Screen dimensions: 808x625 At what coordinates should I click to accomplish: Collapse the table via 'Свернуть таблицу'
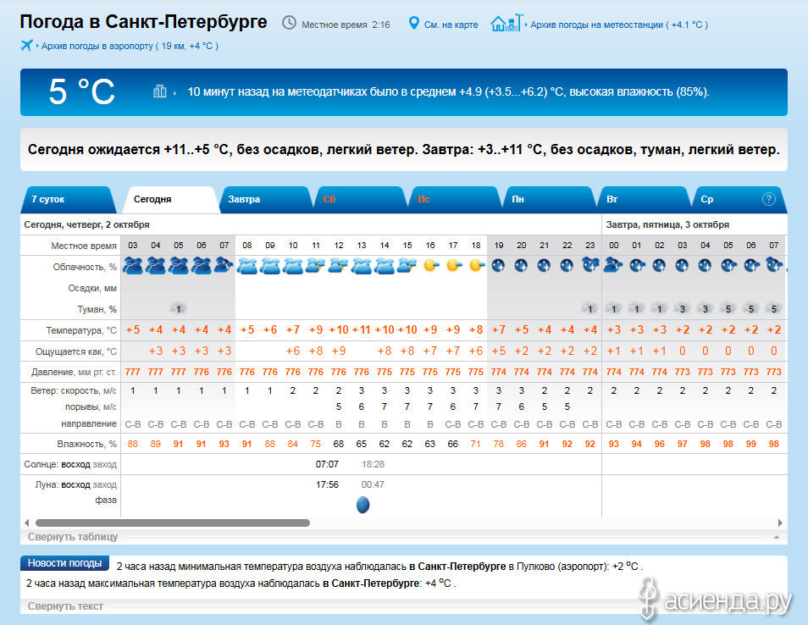point(73,537)
